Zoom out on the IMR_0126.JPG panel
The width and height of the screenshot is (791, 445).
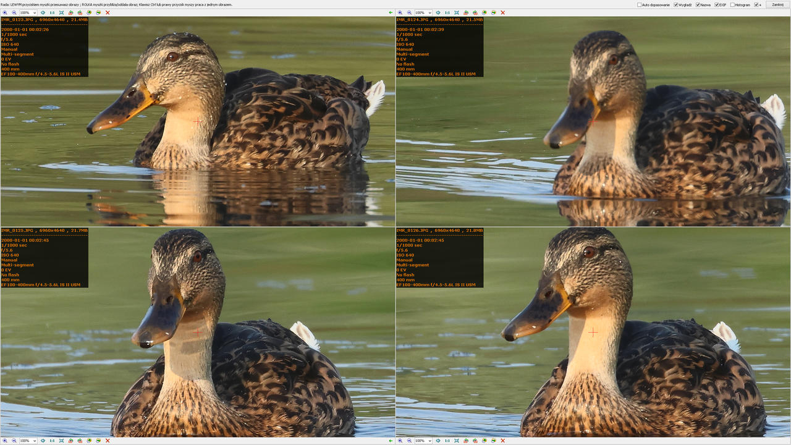click(409, 441)
